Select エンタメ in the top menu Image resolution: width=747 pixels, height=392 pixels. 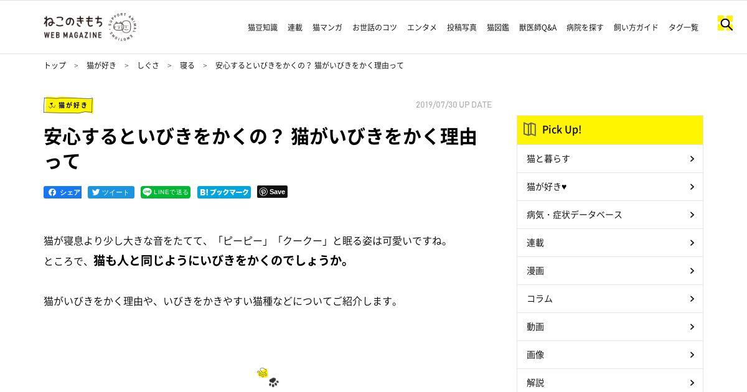click(422, 27)
